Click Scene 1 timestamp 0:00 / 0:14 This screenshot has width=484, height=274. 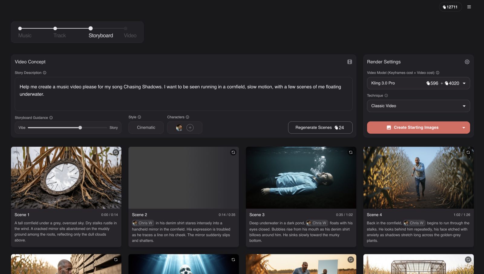(110, 215)
